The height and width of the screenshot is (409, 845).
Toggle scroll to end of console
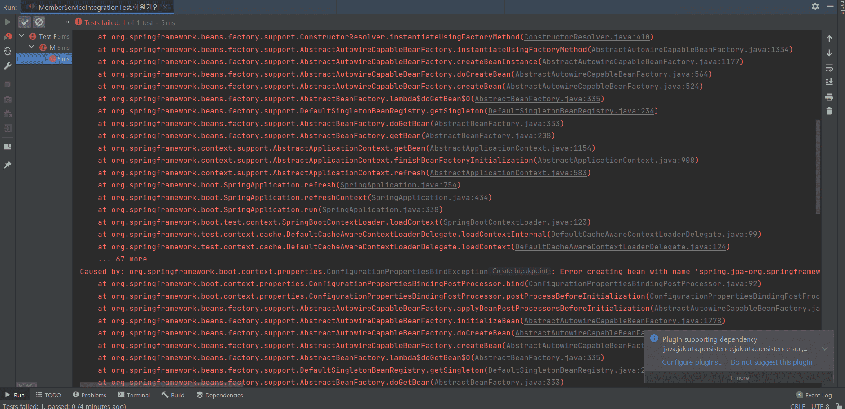coord(829,82)
